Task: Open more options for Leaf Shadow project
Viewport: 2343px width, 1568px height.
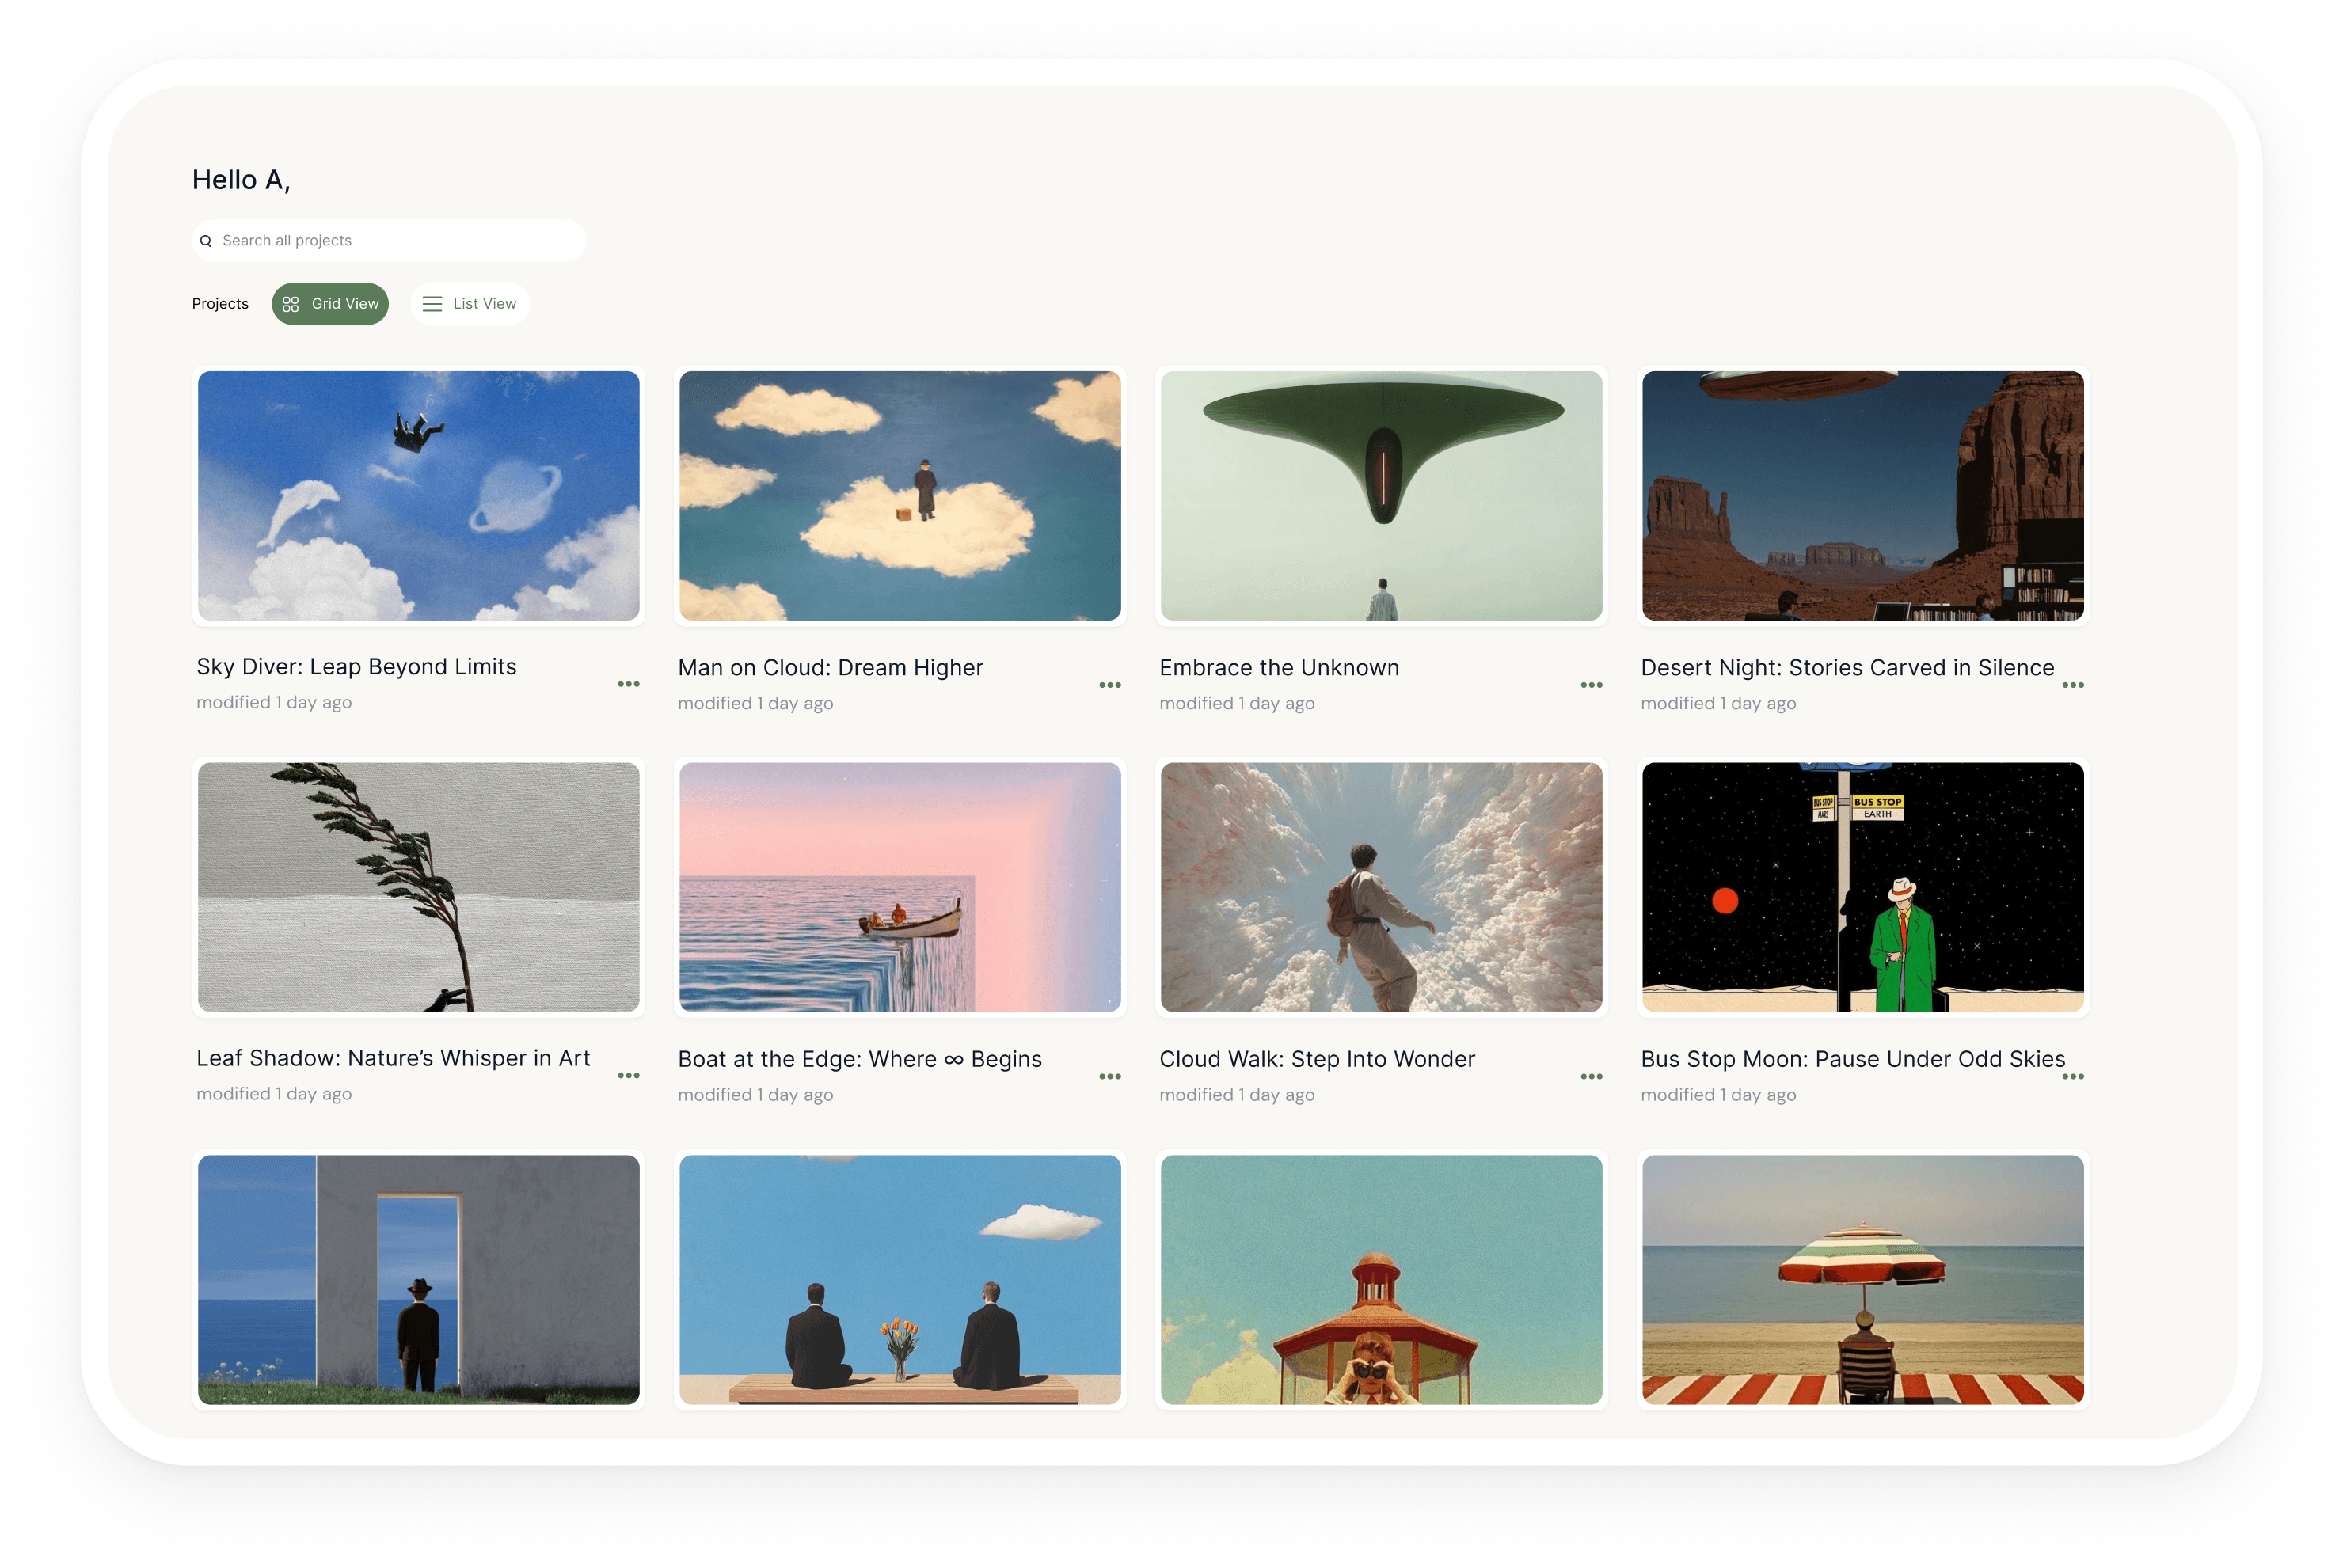Action: click(628, 1076)
